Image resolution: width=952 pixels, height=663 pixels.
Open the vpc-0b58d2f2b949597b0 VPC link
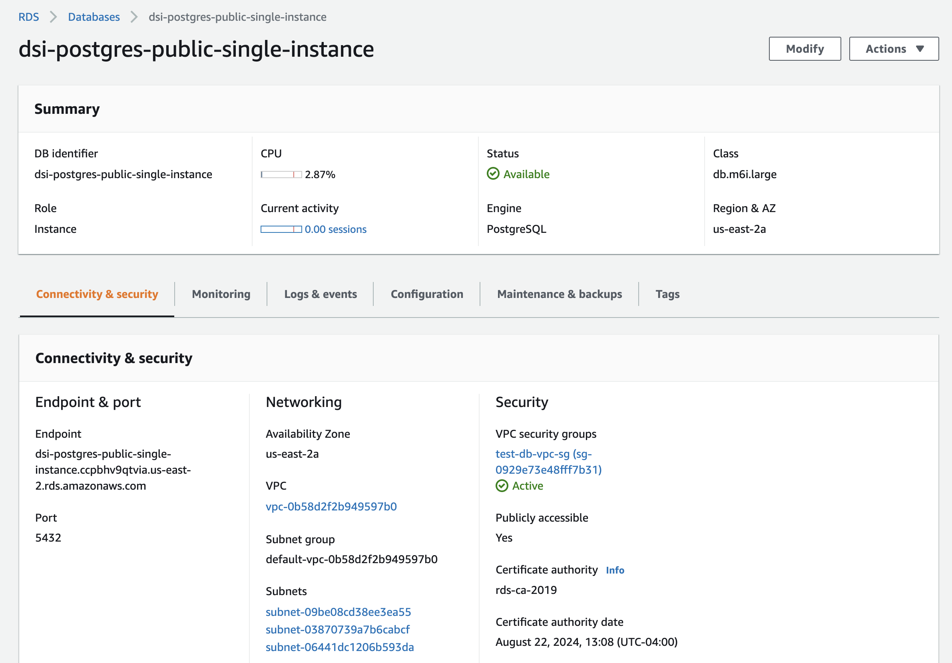[x=331, y=506]
